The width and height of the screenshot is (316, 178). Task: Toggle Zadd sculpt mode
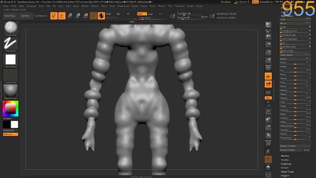[142, 14]
